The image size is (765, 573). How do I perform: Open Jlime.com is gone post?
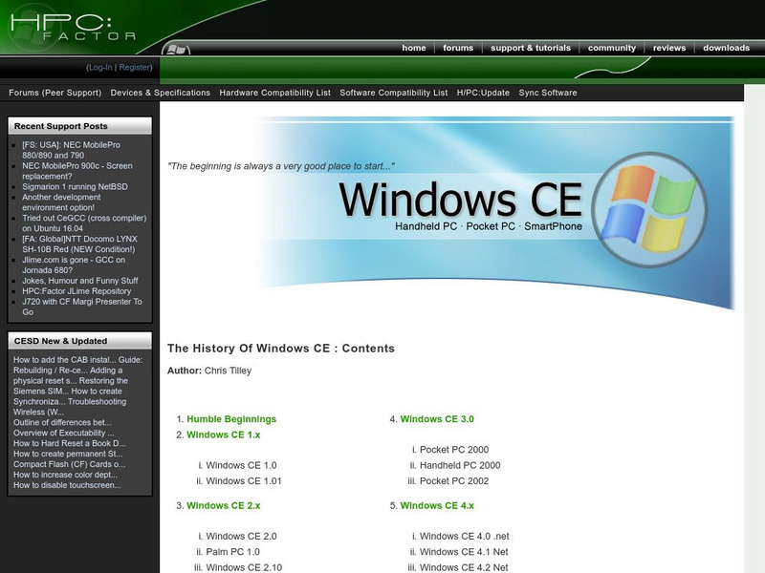click(x=74, y=265)
